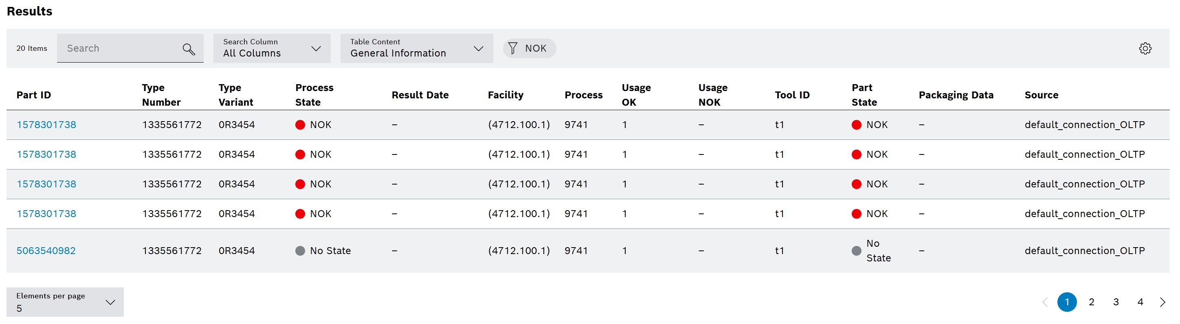Go to next page arrow
1180x324 pixels.
click(x=1162, y=302)
